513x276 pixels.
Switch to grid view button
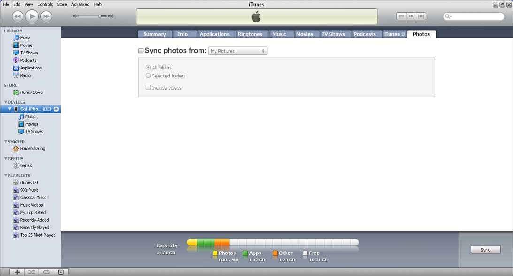point(411,16)
